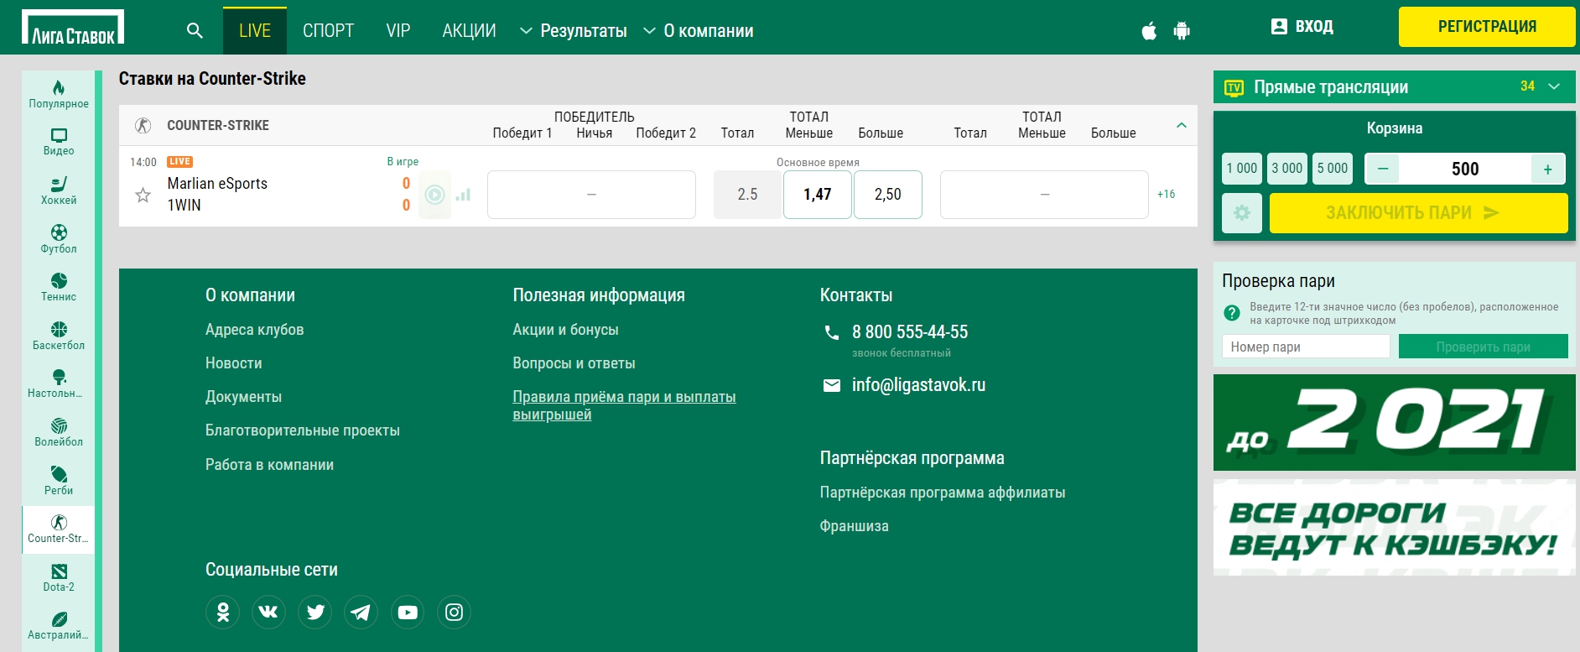Open Instagram social link
This screenshot has height=652, width=1580.
(454, 613)
